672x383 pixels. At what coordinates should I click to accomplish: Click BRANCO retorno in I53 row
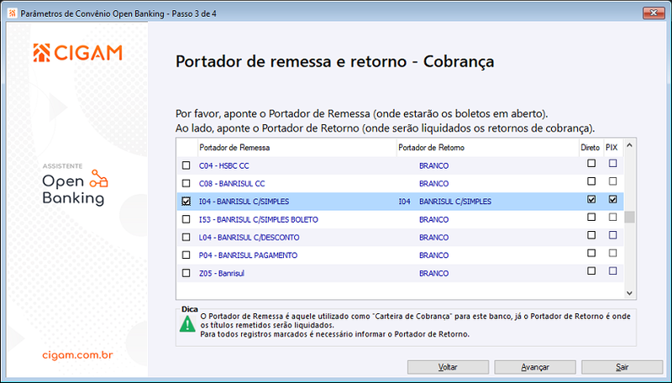(x=433, y=219)
